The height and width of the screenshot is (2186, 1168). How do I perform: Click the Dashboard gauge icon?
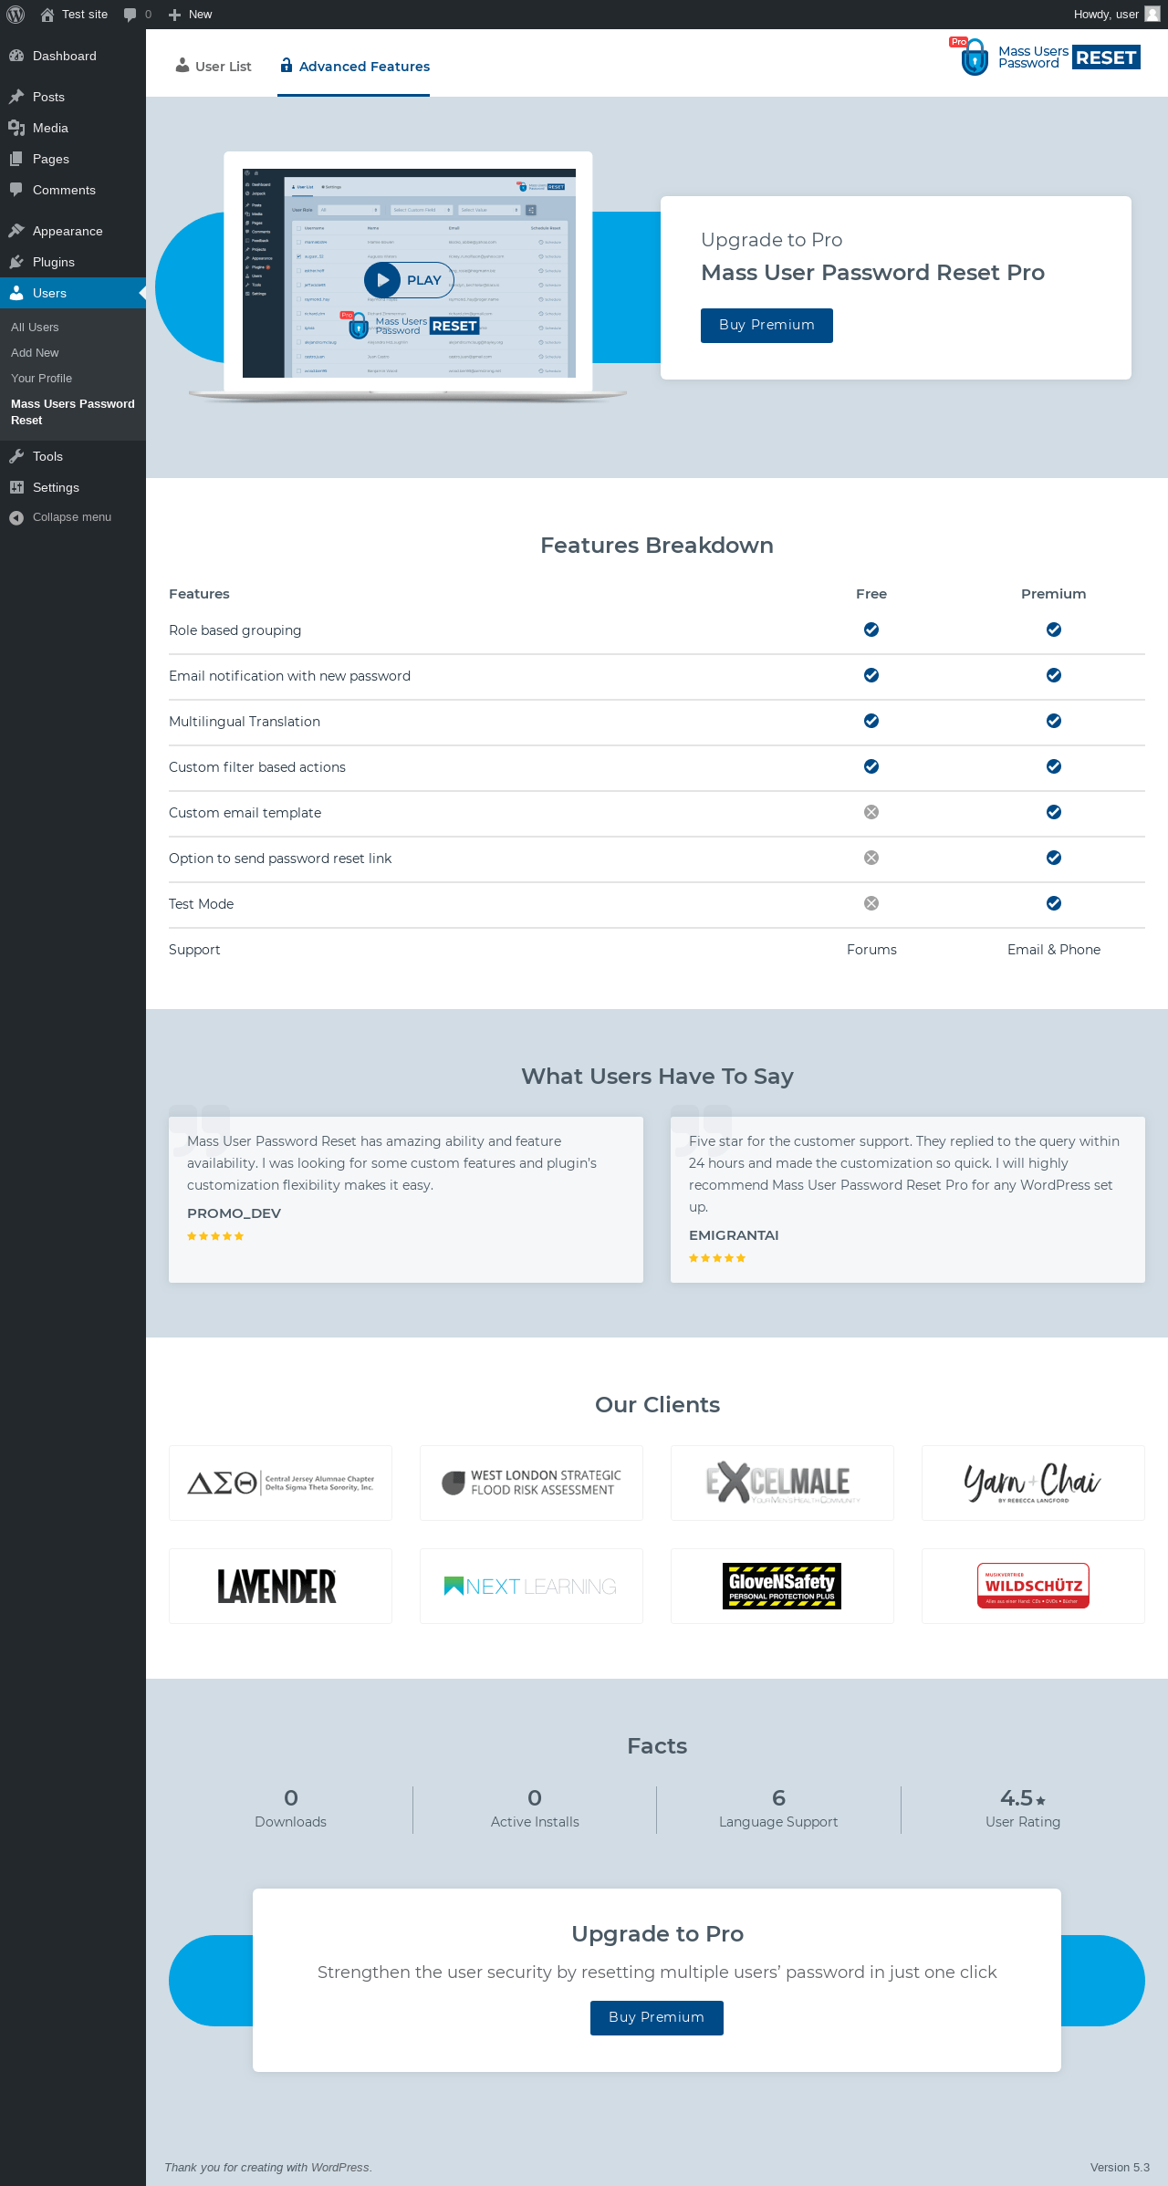[16, 56]
